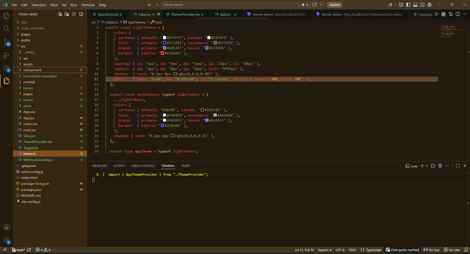Image resolution: width=470 pixels, height=254 pixels.
Task: Open the Accounts menu icon
Action: [x=6, y=227]
